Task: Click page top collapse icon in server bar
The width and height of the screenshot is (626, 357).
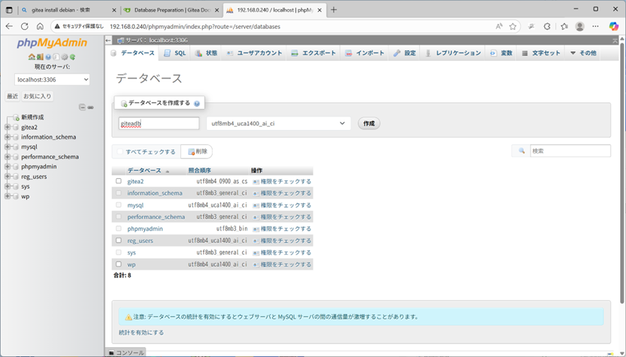Action: click(x=615, y=40)
